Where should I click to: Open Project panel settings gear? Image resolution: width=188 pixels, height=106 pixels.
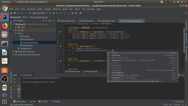(x=51, y=21)
